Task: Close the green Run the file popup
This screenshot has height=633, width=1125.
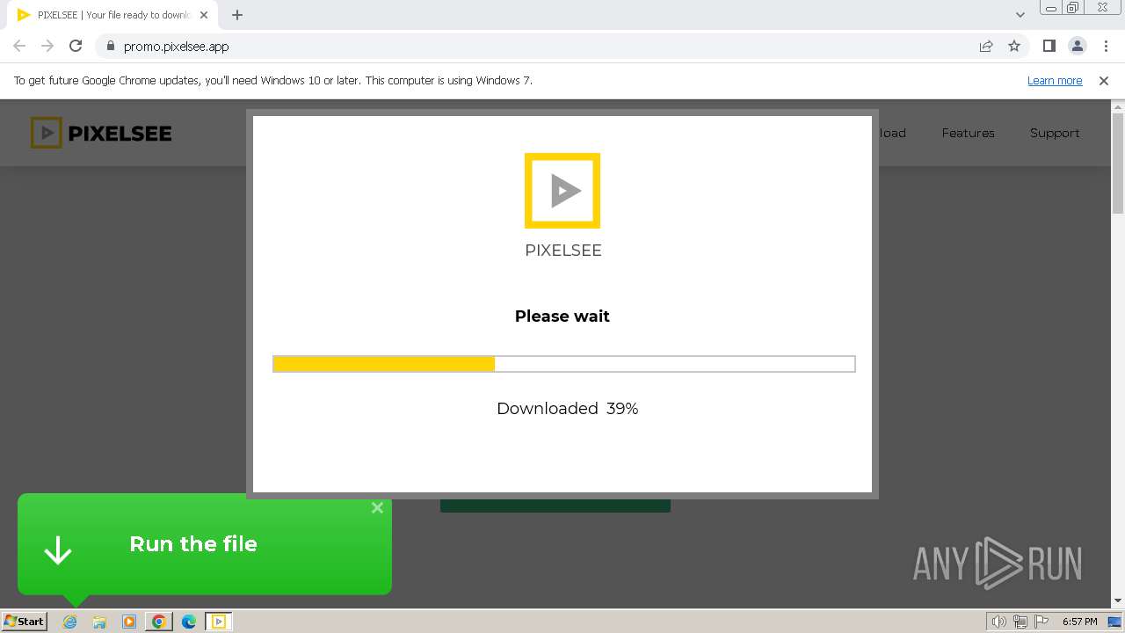Action: pyautogui.click(x=377, y=507)
